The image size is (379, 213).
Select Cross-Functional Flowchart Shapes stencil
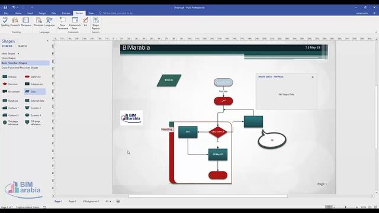click(x=20, y=68)
